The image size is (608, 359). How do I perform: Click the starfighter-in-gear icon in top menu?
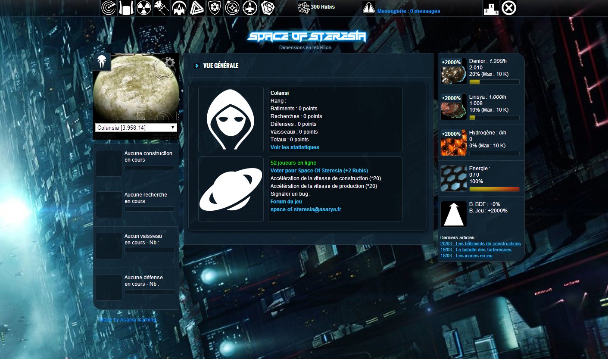pos(250,8)
